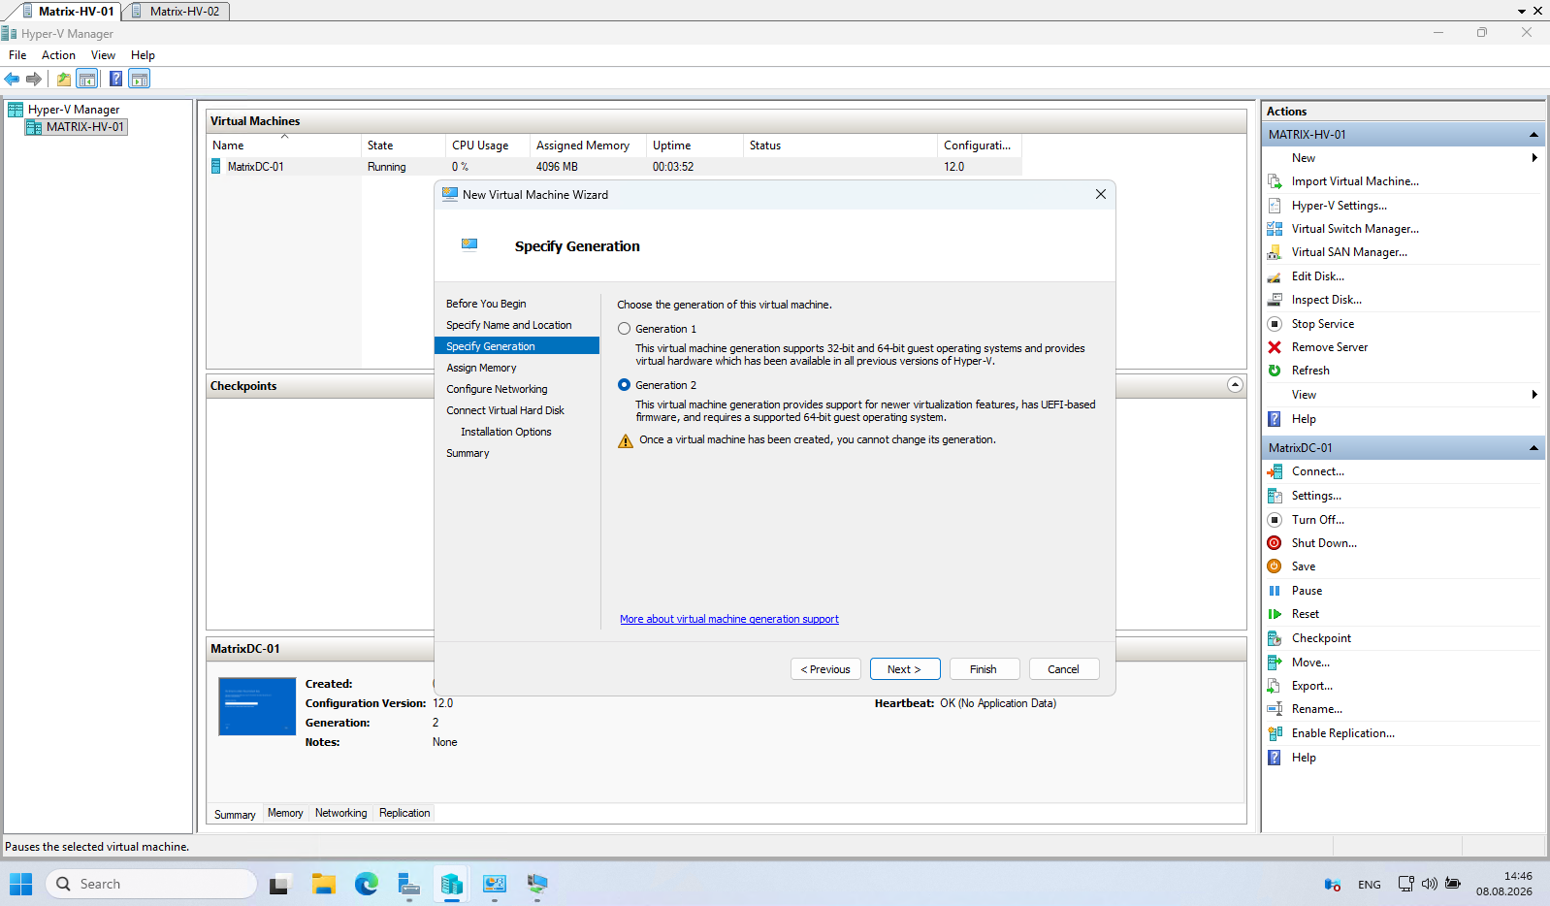The height and width of the screenshot is (906, 1550).
Task: Sort by the CPU Usage column header
Action: click(488, 146)
